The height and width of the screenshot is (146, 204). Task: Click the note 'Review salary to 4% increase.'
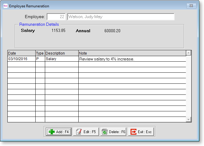(x=107, y=59)
